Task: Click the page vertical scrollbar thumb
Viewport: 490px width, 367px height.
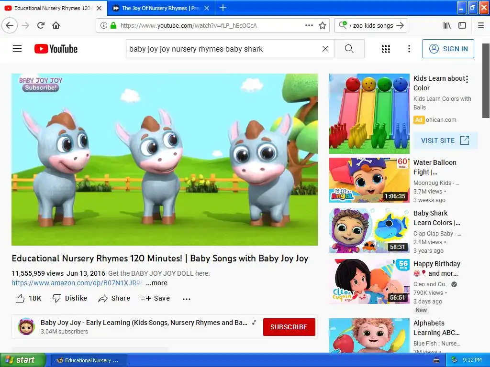Action: [x=486, y=80]
